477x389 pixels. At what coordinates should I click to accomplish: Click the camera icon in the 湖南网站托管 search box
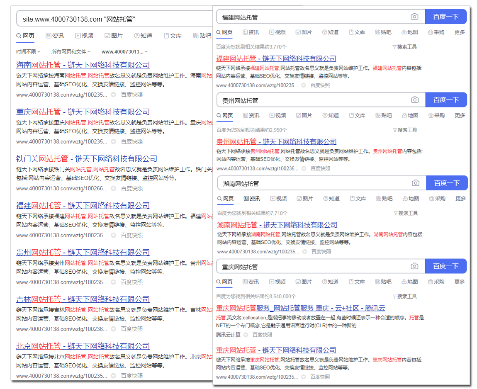[x=416, y=183]
